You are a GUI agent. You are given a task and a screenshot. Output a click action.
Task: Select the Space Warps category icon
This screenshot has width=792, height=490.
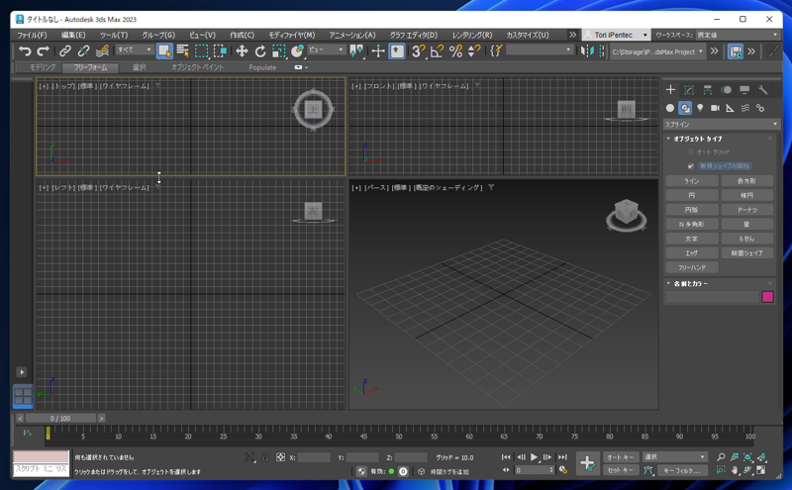(745, 108)
